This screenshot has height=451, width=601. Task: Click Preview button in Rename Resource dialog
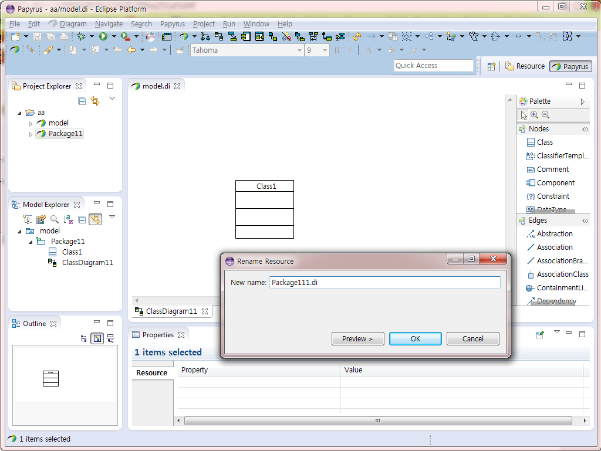(x=357, y=339)
